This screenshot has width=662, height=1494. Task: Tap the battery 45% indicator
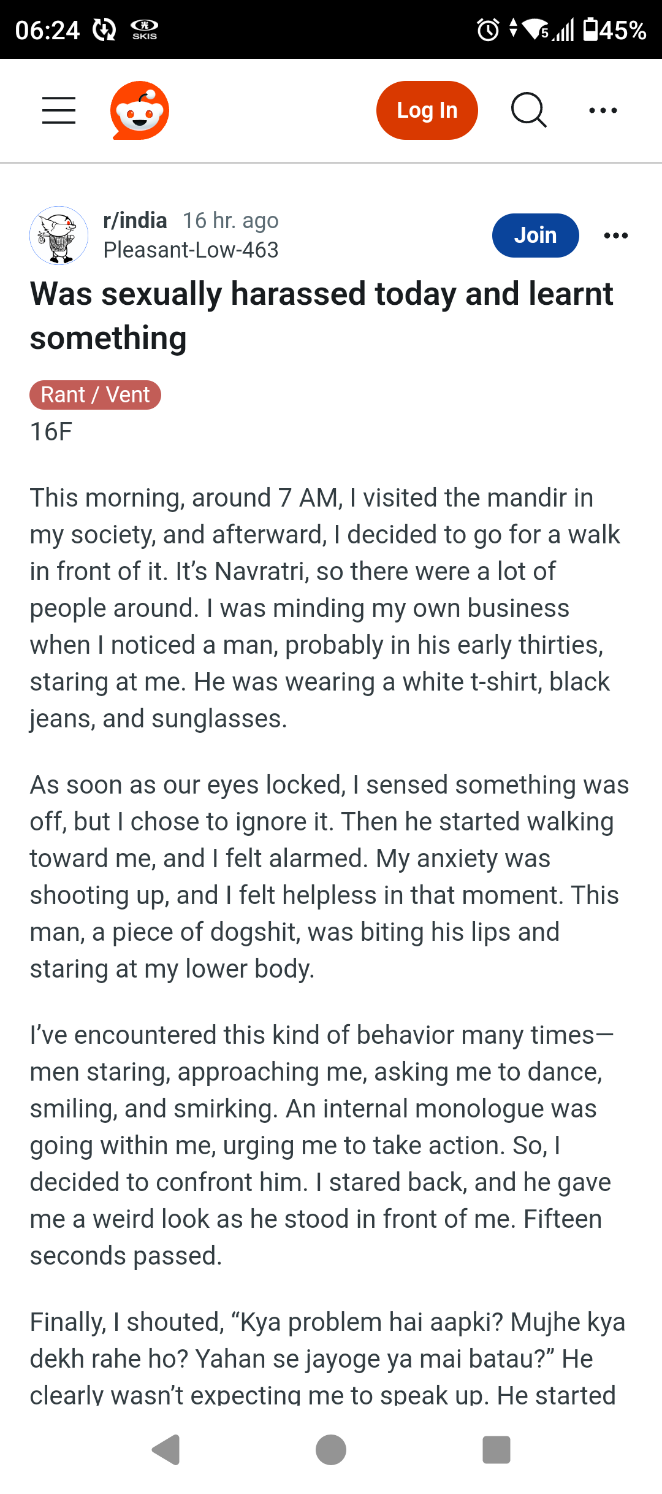(615, 29)
